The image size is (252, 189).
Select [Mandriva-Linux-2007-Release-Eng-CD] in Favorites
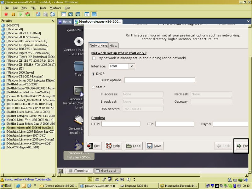click(x=30, y=132)
